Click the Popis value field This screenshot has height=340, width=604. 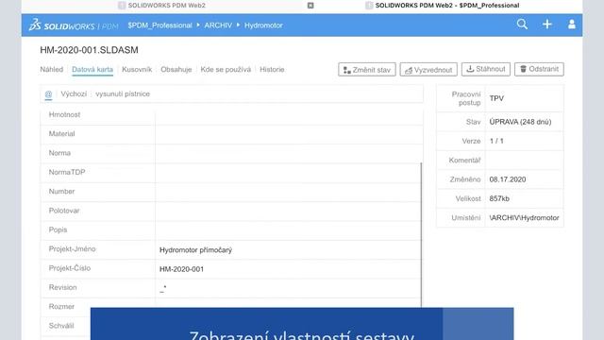coord(288,230)
